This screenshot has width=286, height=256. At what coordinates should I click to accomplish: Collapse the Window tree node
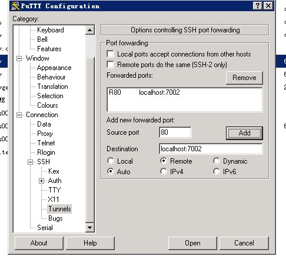point(19,58)
